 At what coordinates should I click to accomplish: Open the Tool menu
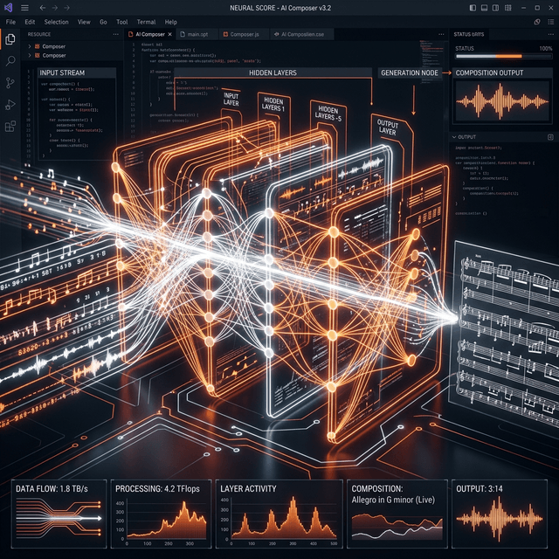click(x=122, y=22)
